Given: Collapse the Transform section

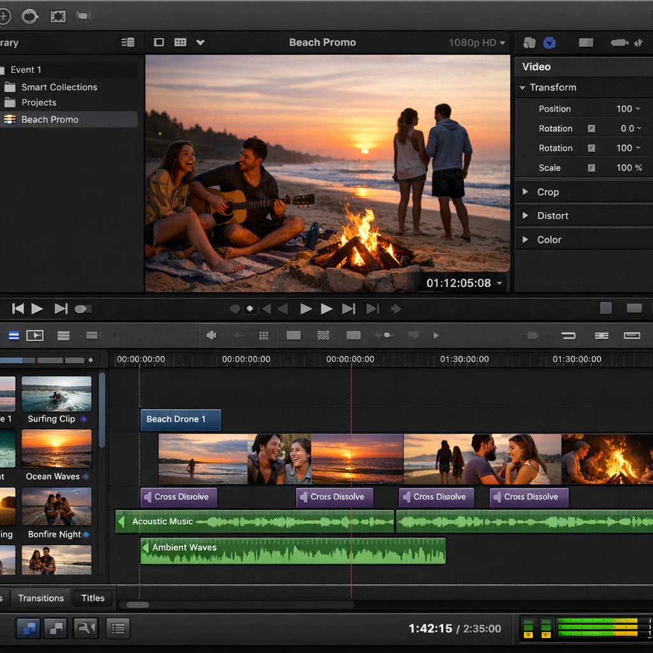Looking at the screenshot, I should [x=523, y=87].
